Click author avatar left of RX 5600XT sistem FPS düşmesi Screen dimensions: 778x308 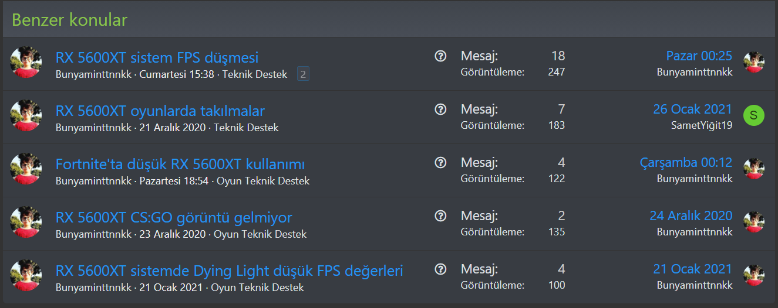pos(26,62)
